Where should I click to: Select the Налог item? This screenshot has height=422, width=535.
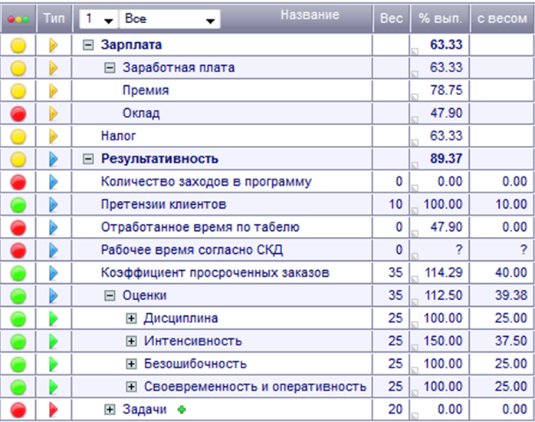(x=118, y=136)
